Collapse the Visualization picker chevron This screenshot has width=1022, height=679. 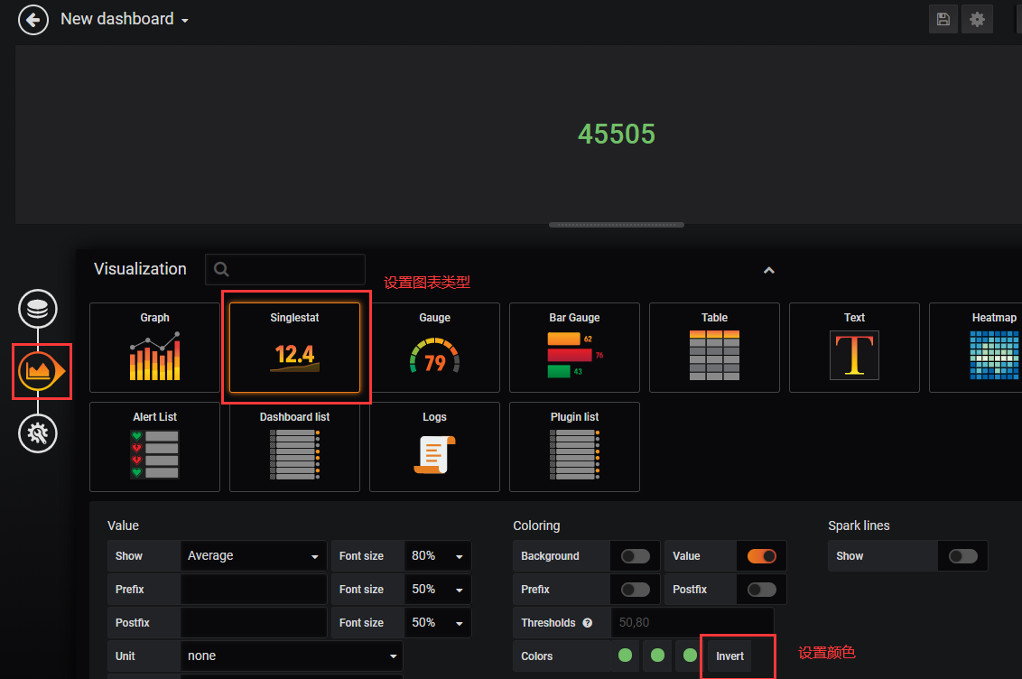tap(769, 271)
